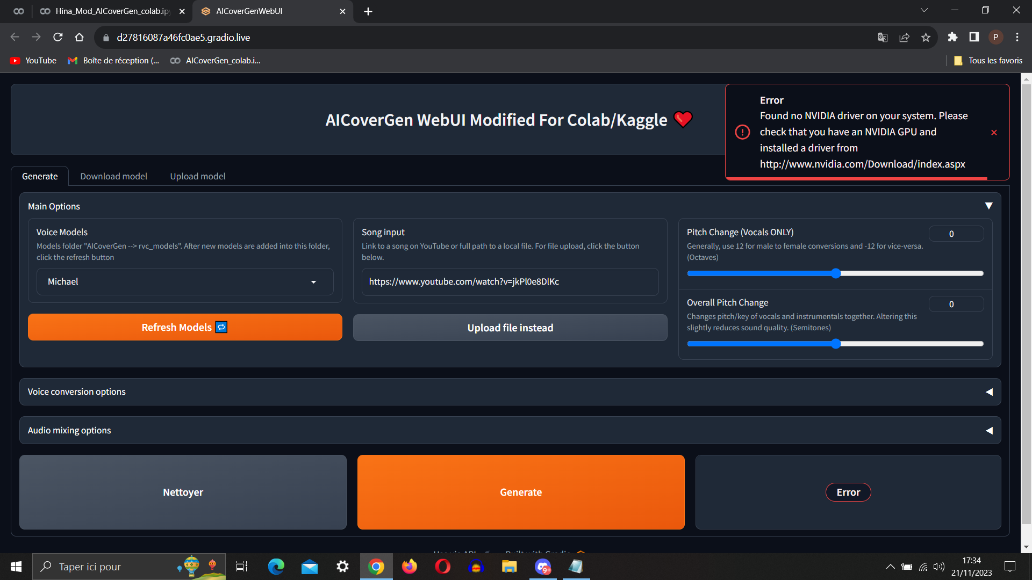Open the taskbar clock and date
This screenshot has width=1032, height=580.
[971, 567]
